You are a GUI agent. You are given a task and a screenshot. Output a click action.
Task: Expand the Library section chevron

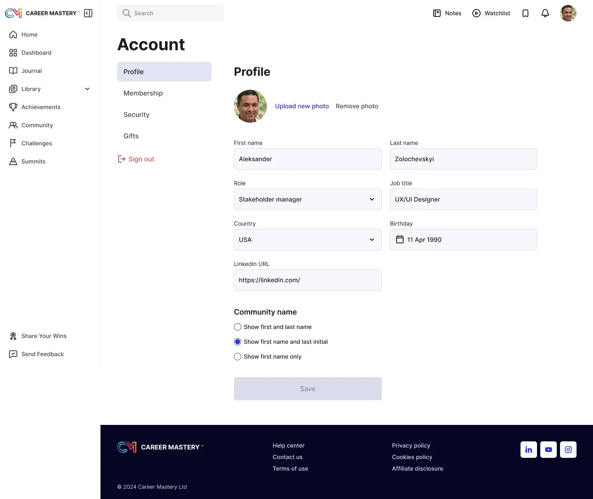[x=87, y=89]
